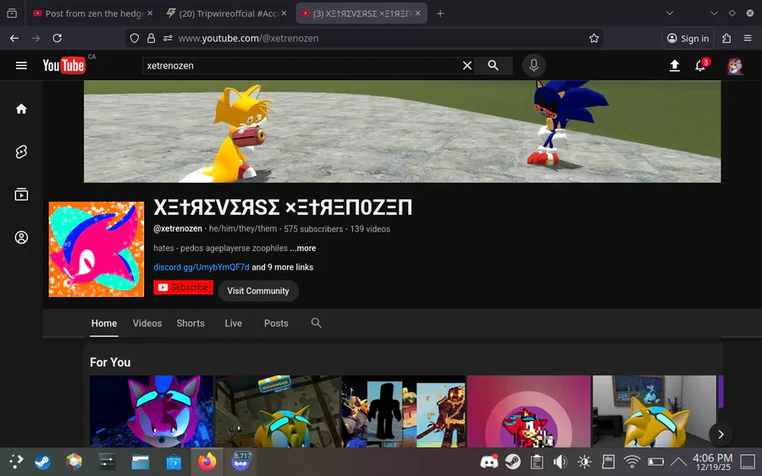Click Sign in button in Firefox toolbar
The height and width of the screenshot is (476, 762).
tap(687, 38)
